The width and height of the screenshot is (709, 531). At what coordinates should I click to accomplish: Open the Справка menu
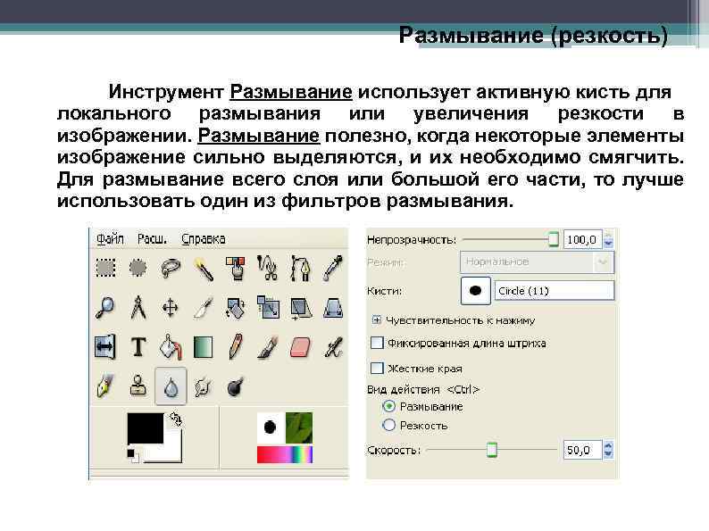tap(203, 238)
